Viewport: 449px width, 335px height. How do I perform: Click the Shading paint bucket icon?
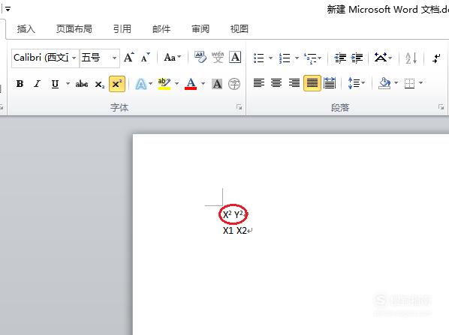point(384,83)
